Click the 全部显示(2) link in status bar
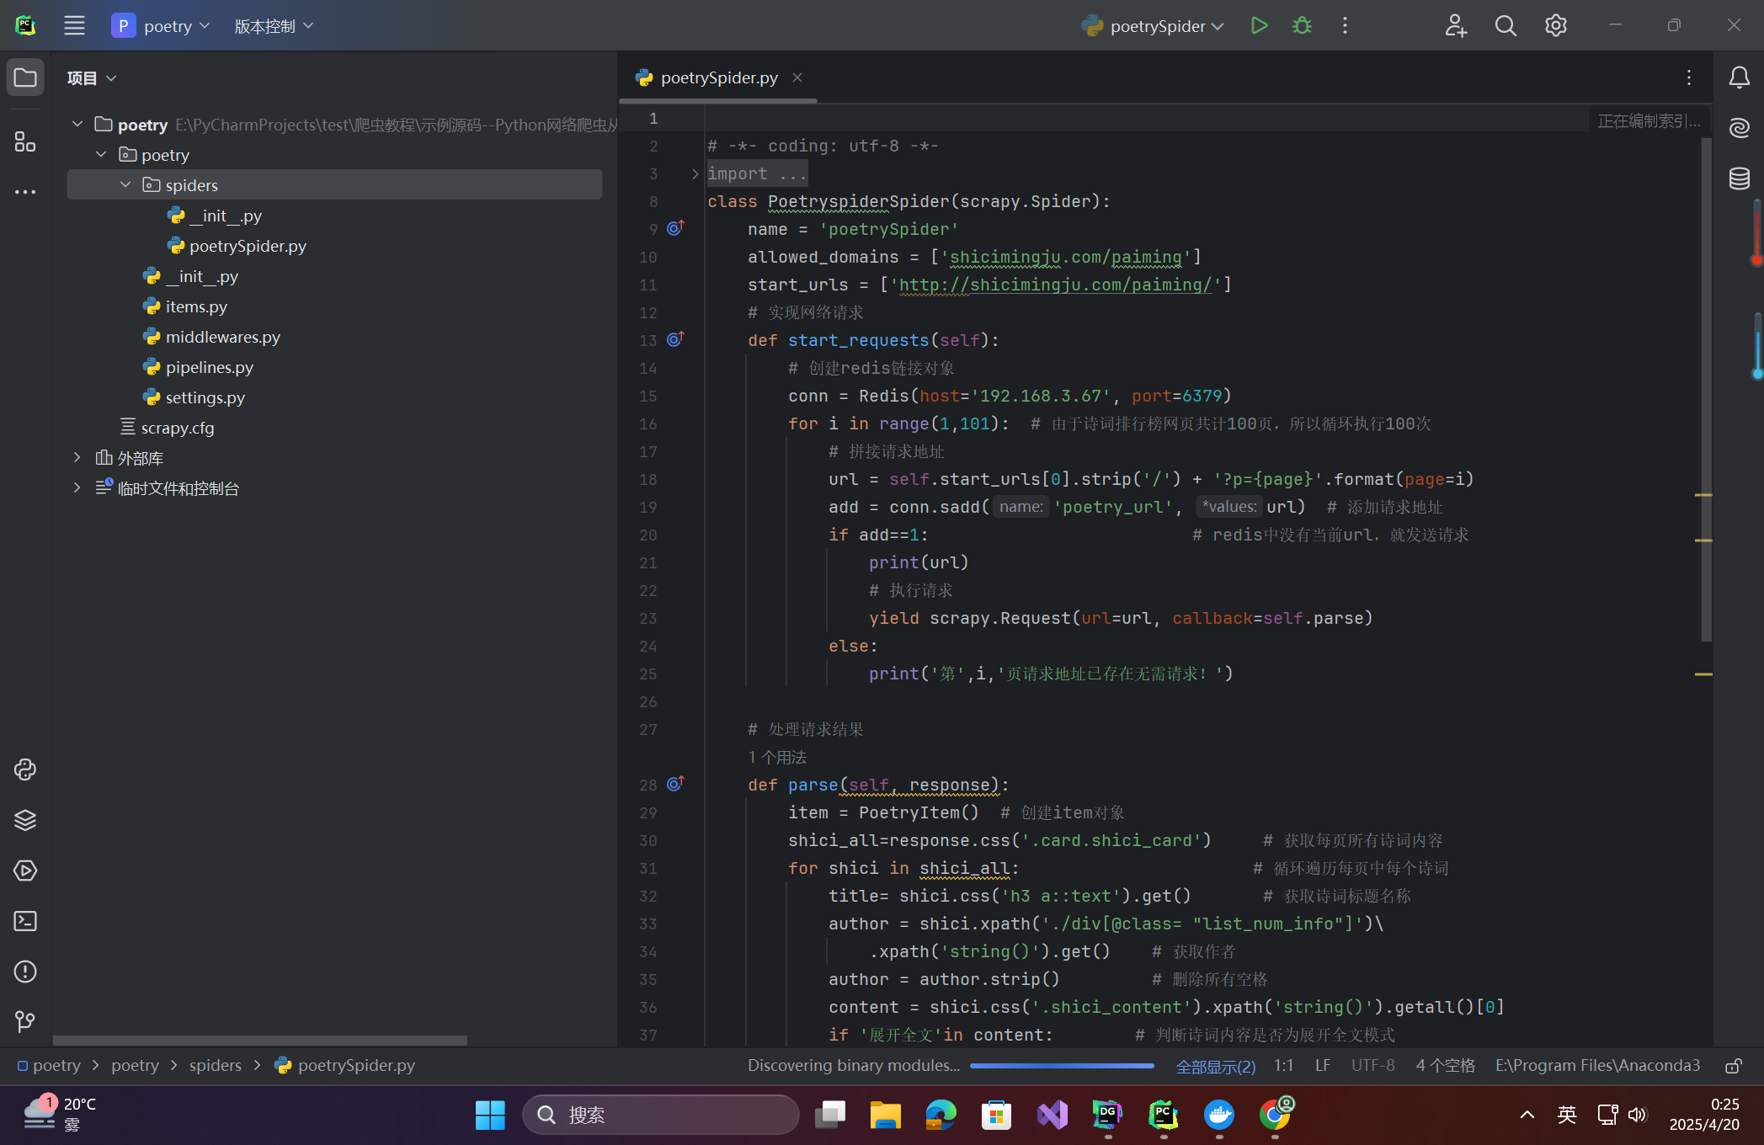Image resolution: width=1764 pixels, height=1145 pixels. (x=1215, y=1066)
